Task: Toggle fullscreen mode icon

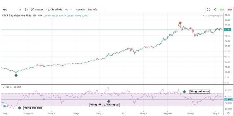Action: pyautogui.click(x=209, y=10)
